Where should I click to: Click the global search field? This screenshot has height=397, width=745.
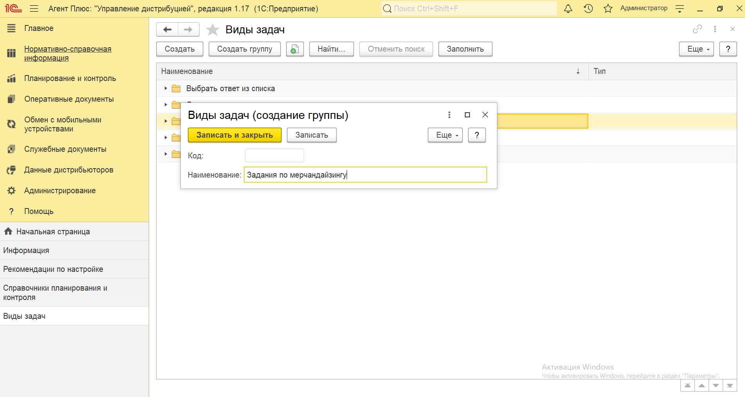click(x=469, y=9)
